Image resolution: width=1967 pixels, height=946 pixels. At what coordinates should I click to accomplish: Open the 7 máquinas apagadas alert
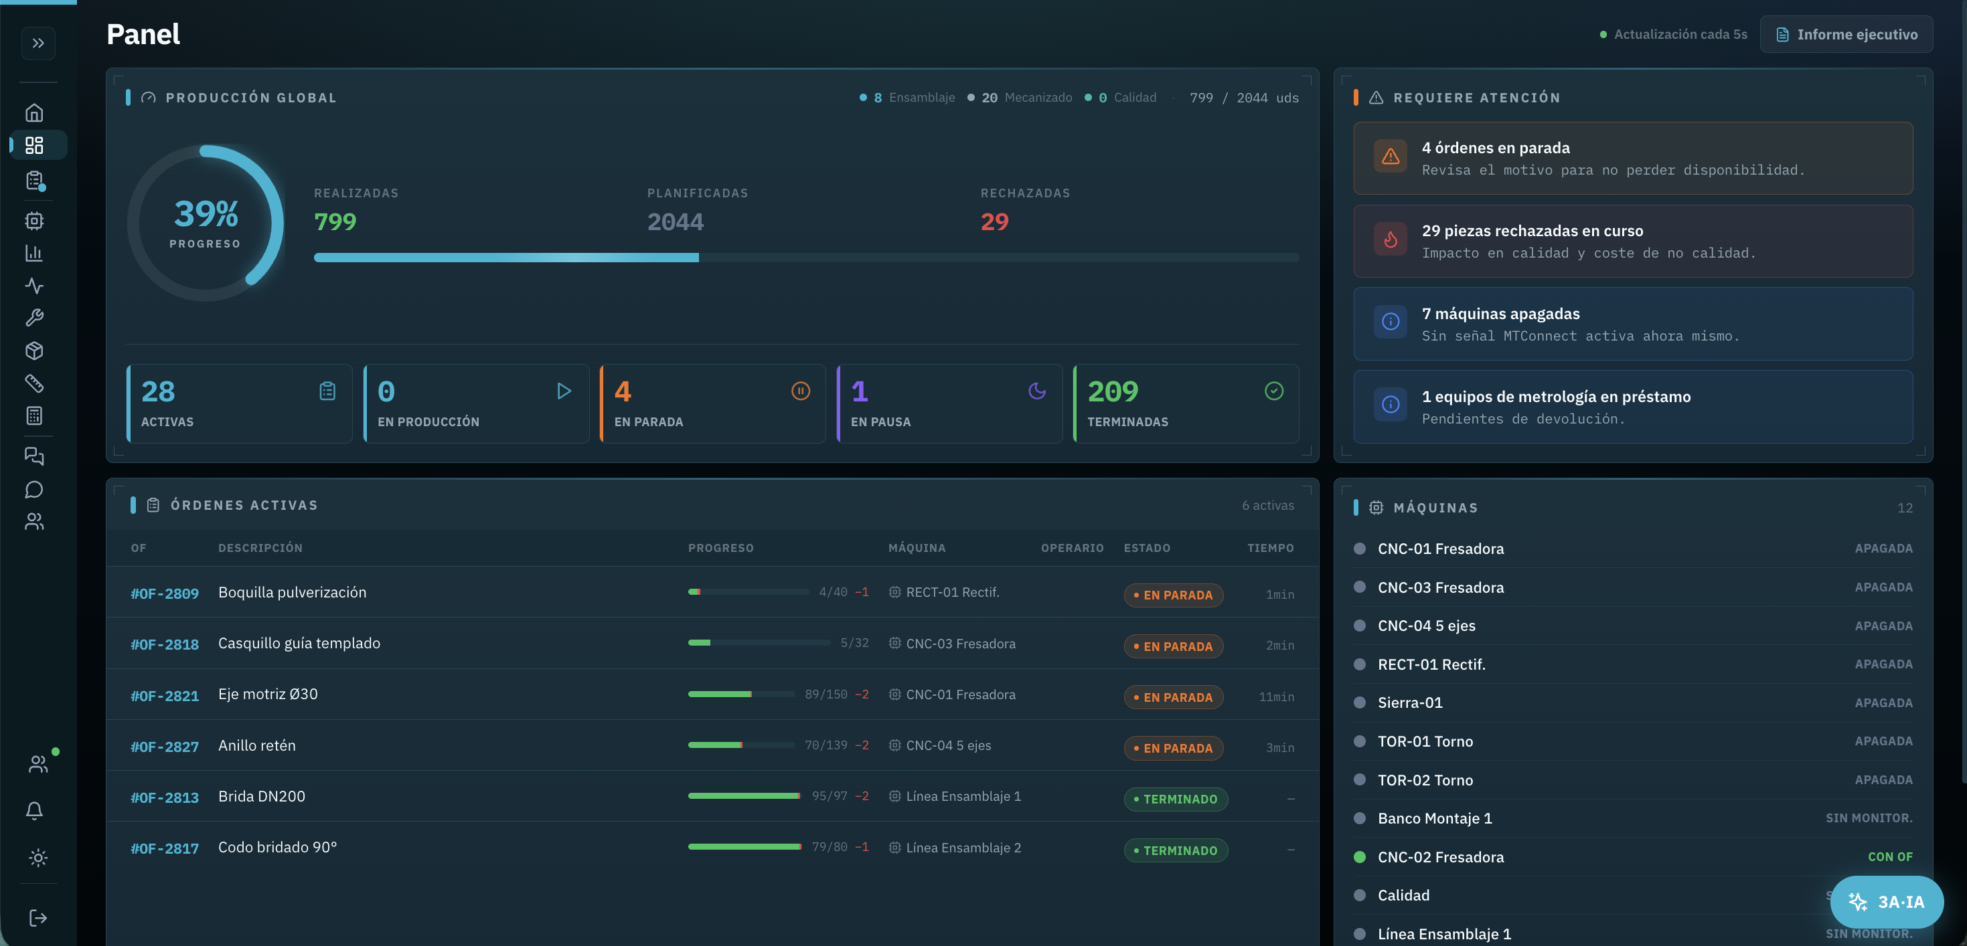point(1632,323)
